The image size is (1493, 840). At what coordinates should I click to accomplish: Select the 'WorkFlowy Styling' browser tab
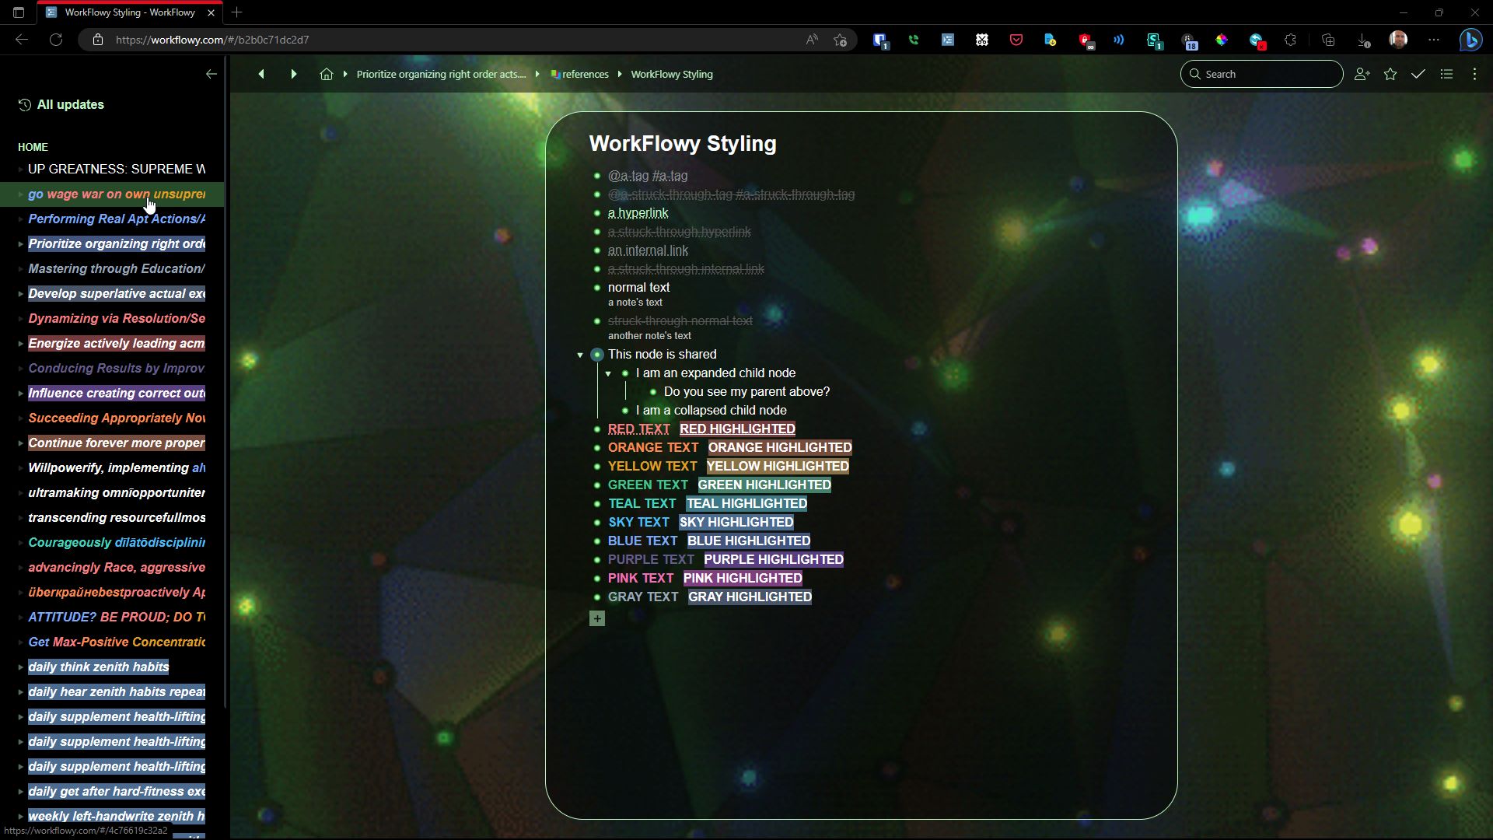coord(130,12)
